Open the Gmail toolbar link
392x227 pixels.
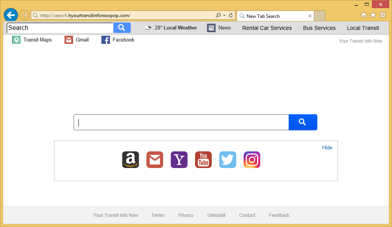82,40
